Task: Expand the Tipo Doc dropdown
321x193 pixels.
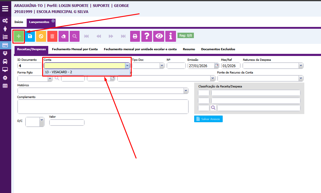Action: point(161,66)
